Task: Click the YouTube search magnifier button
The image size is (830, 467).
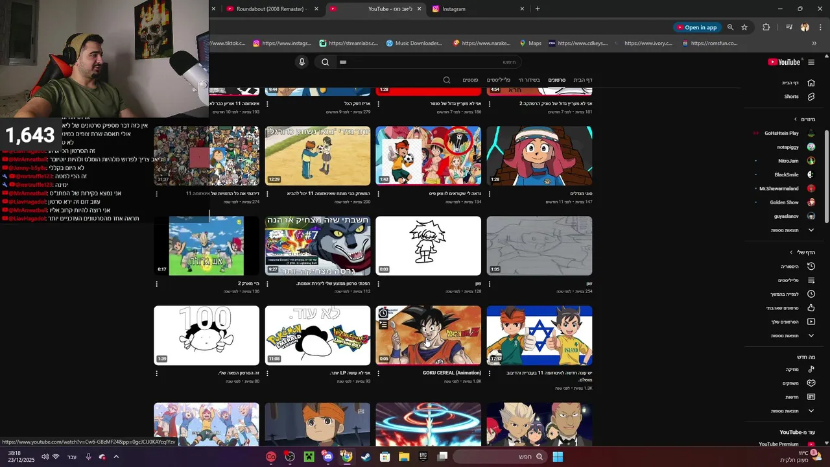Action: pos(326,62)
